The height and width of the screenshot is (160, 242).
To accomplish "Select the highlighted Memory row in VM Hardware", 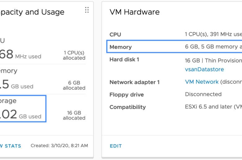I will 174,47.
